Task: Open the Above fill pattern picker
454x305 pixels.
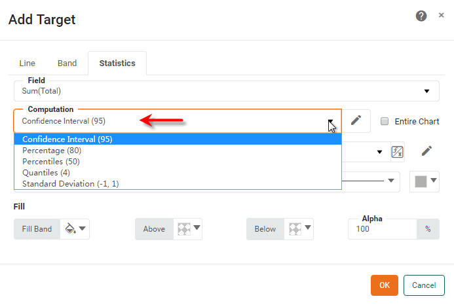Action: (188, 229)
